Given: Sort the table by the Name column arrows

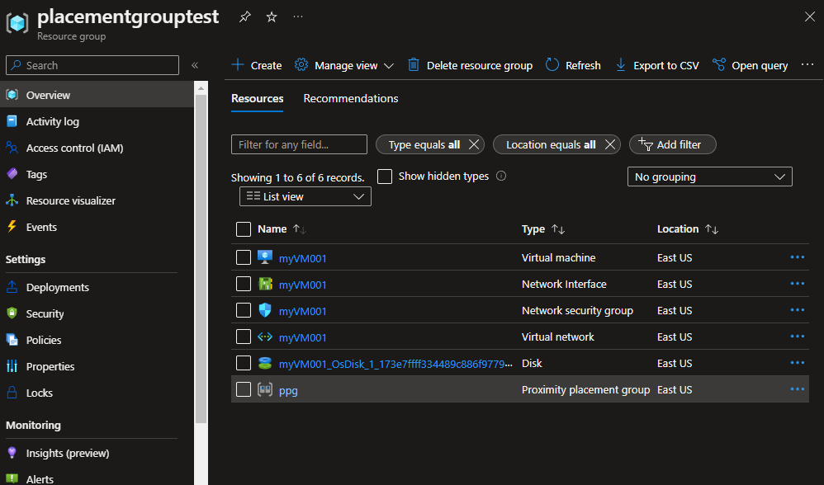Looking at the screenshot, I should (300, 228).
